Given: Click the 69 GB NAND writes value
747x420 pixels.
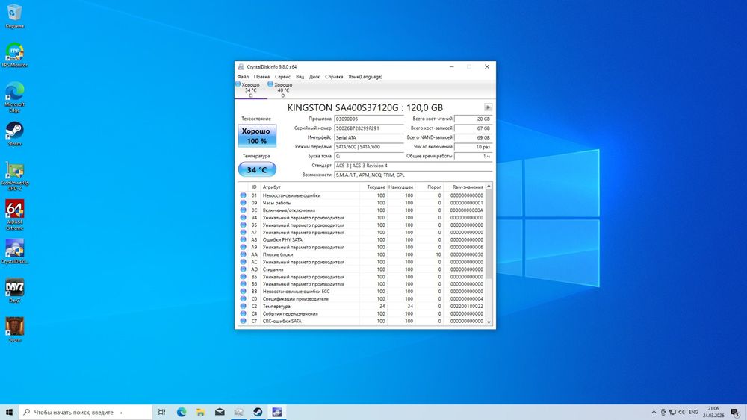Looking at the screenshot, I should tap(473, 137).
